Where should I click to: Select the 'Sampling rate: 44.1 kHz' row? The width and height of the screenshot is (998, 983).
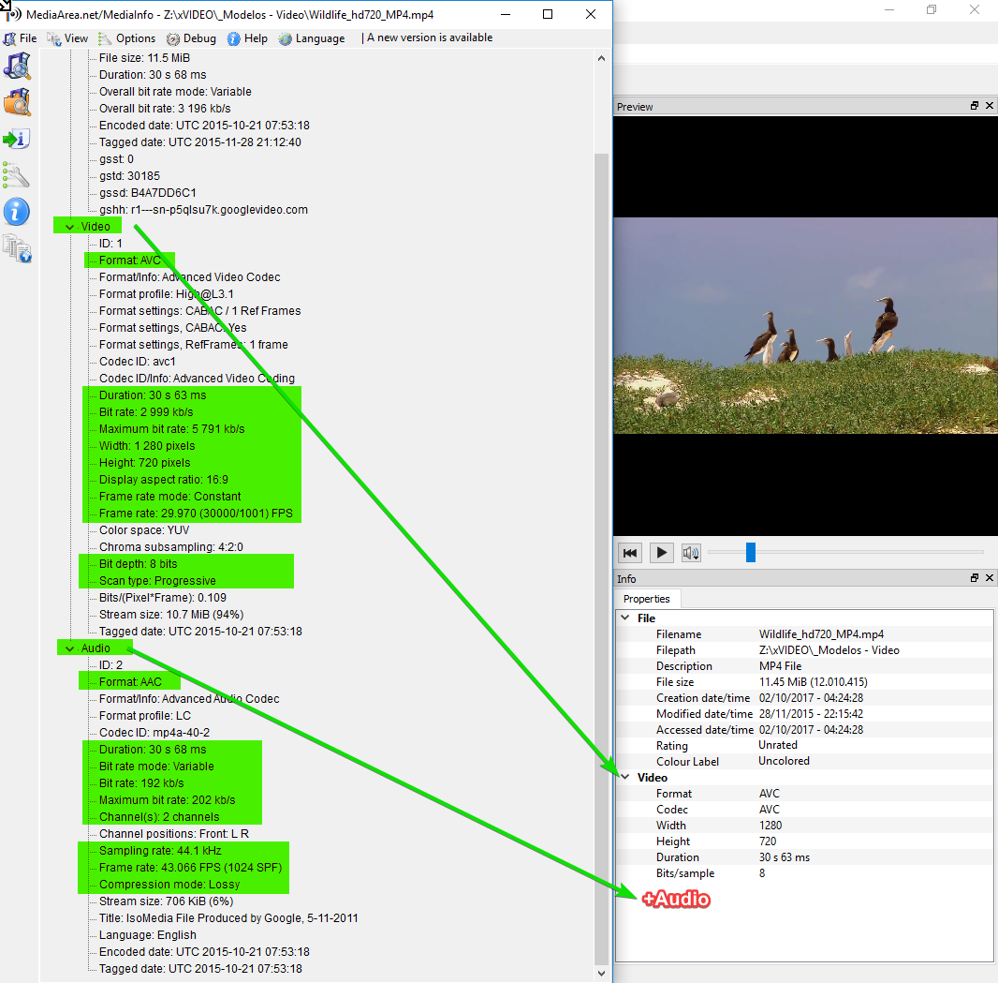point(160,851)
